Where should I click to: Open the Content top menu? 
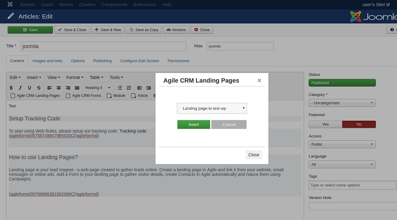[x=87, y=5]
